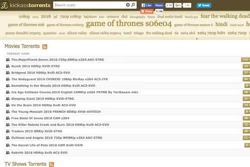The image size is (250, 167).
Task: Click the 11.8K share count bubble
Action: [159, 11]
